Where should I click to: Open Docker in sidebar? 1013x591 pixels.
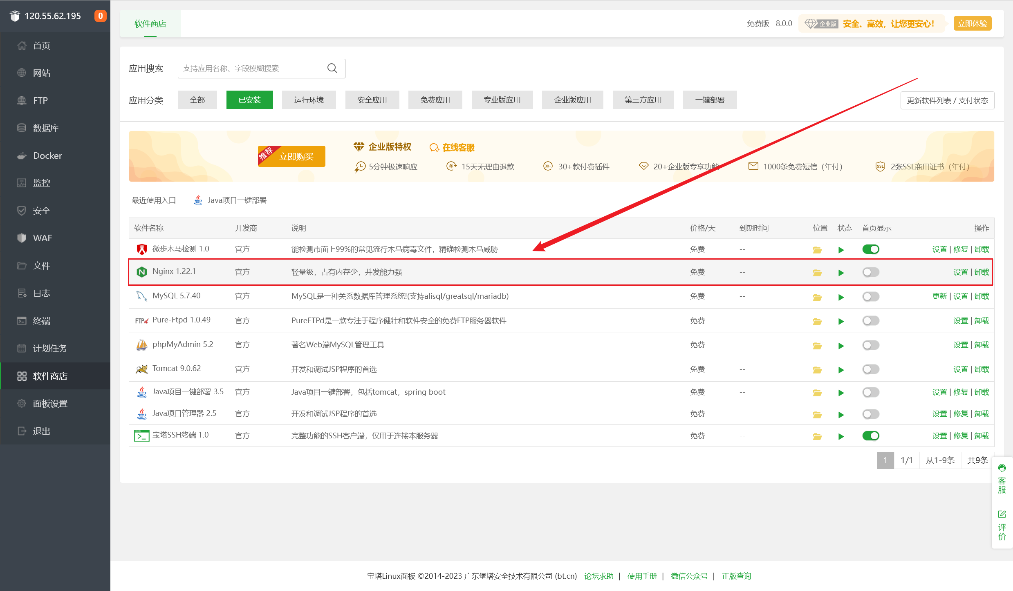(55, 156)
